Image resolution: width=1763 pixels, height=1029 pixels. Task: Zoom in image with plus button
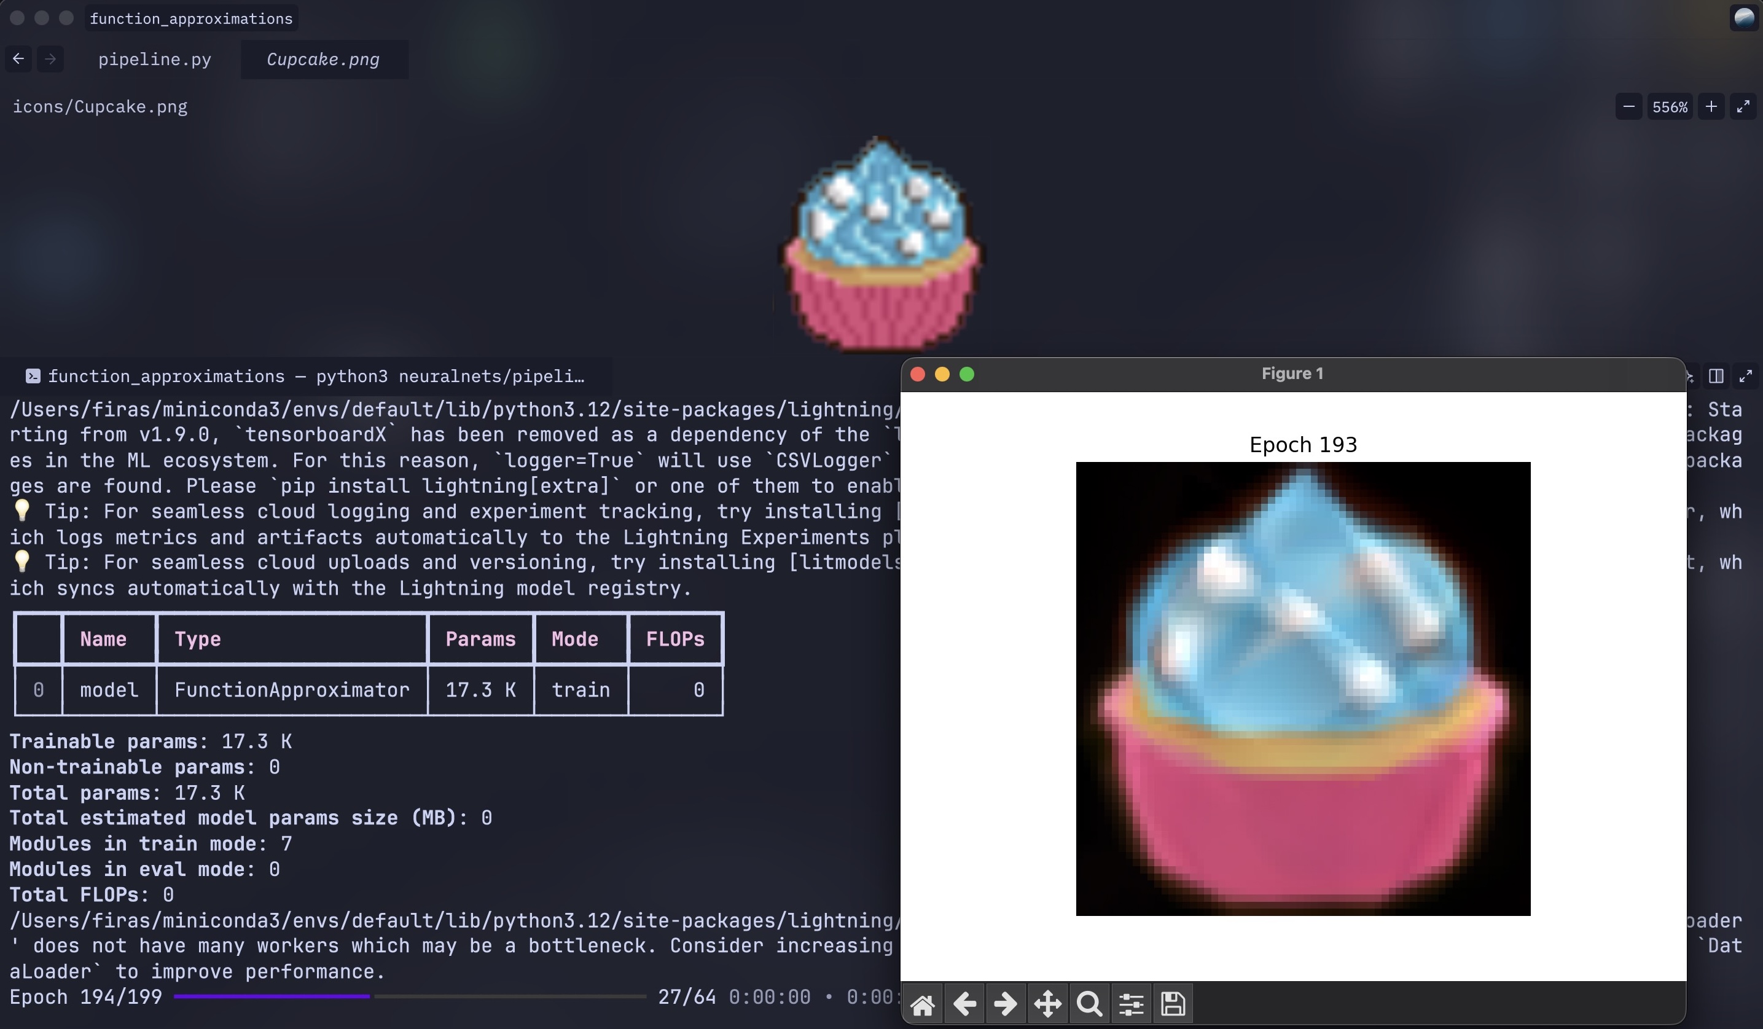click(x=1711, y=107)
